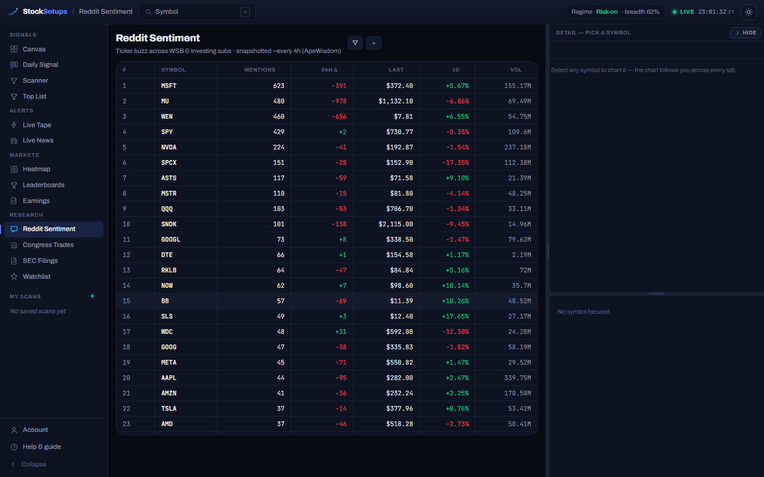Focus the Symbol search field
This screenshot has height=477, width=764.
[197, 12]
